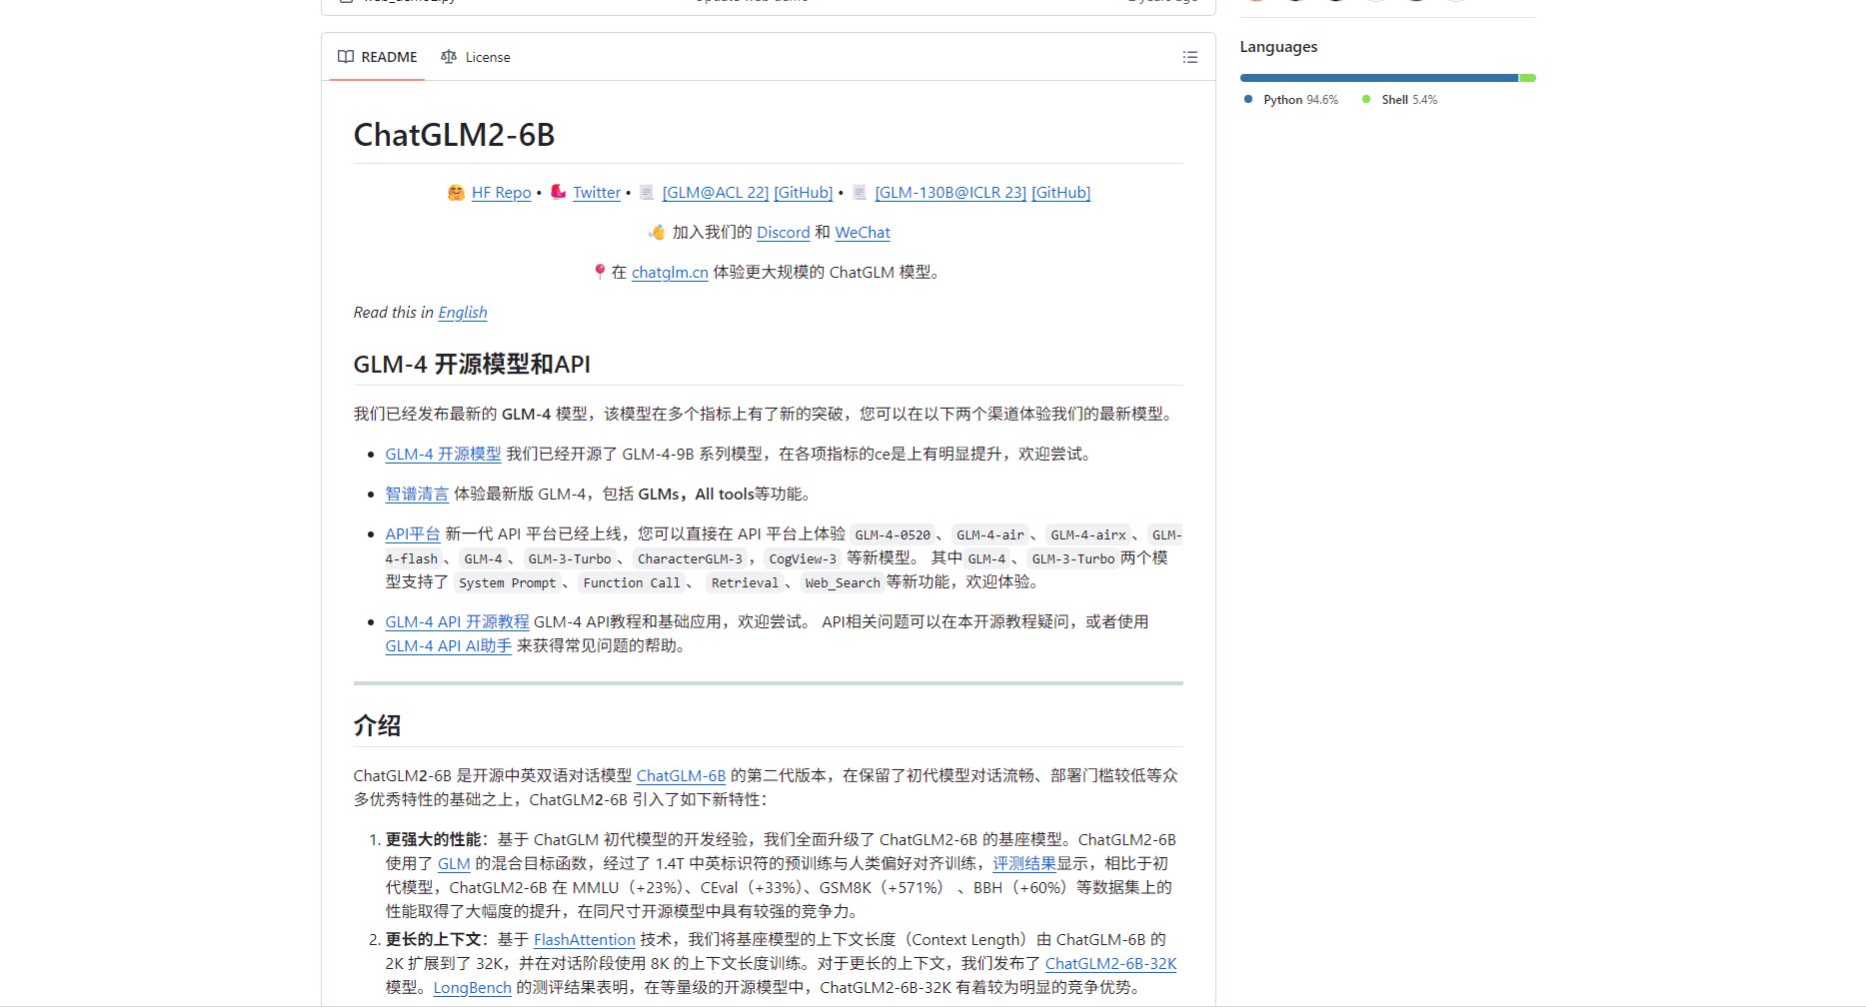
Task: Open the GLM@ACL 22 paper link
Action: pyautogui.click(x=715, y=193)
